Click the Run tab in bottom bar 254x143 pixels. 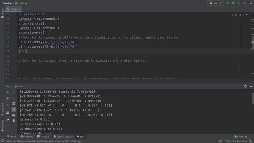pos(81,137)
